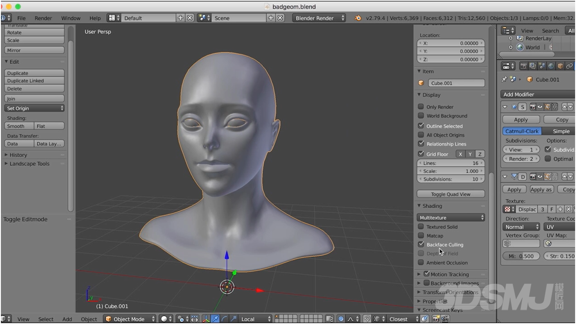The width and height of the screenshot is (576, 324).
Task: Expand the History panel
Action: 18,155
